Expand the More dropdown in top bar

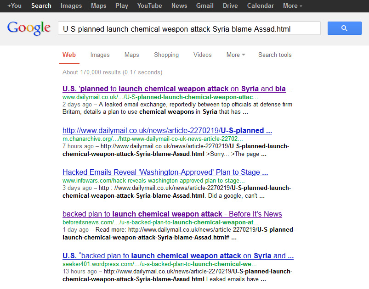point(293,6)
